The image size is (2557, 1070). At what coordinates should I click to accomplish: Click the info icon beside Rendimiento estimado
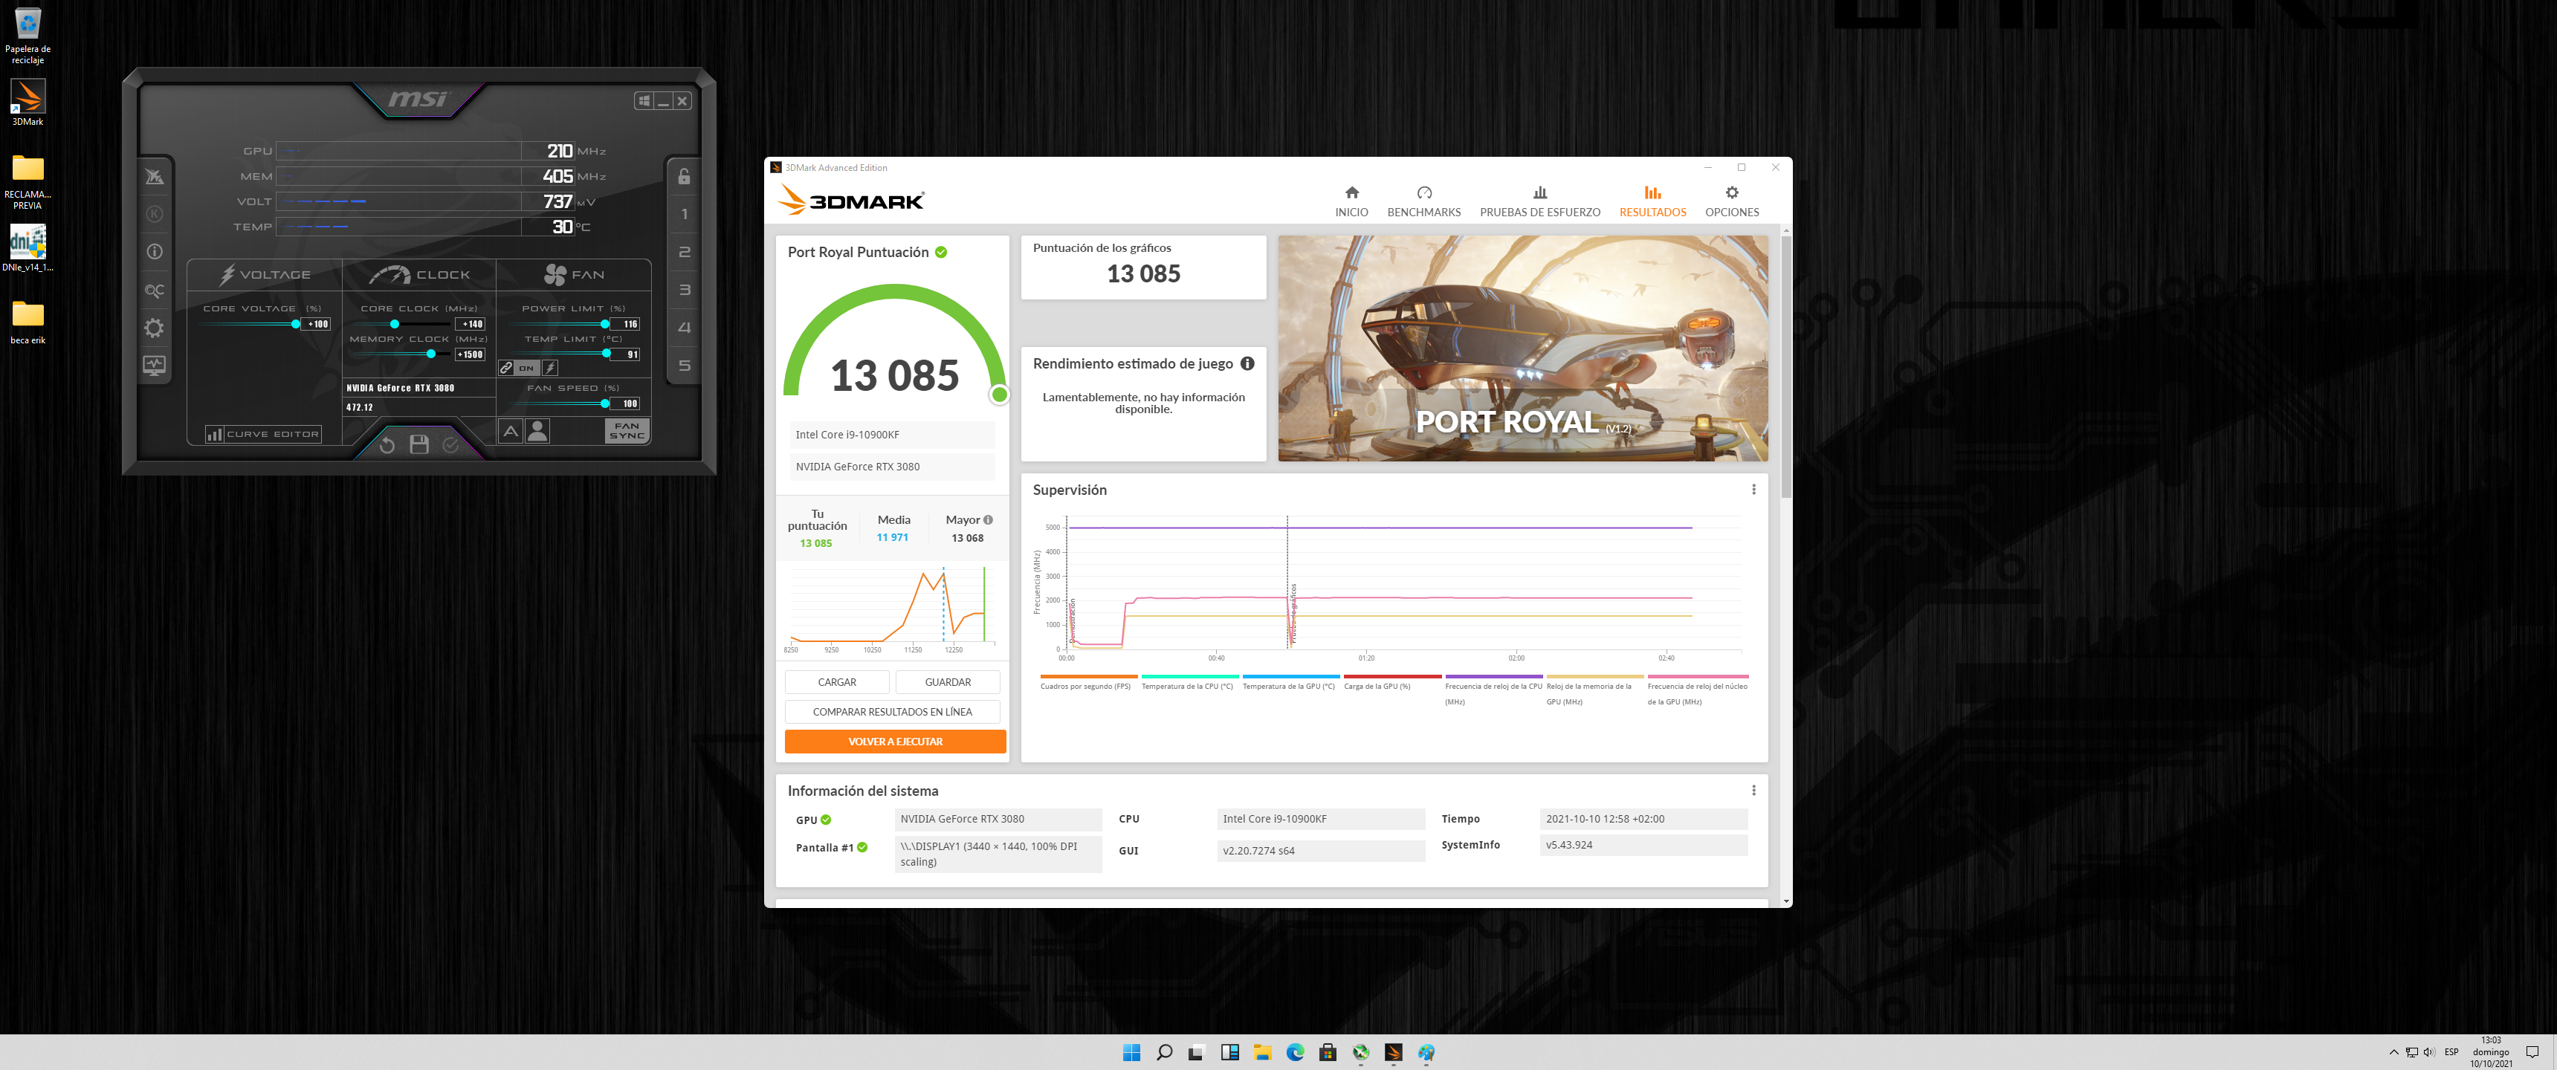1248,363
